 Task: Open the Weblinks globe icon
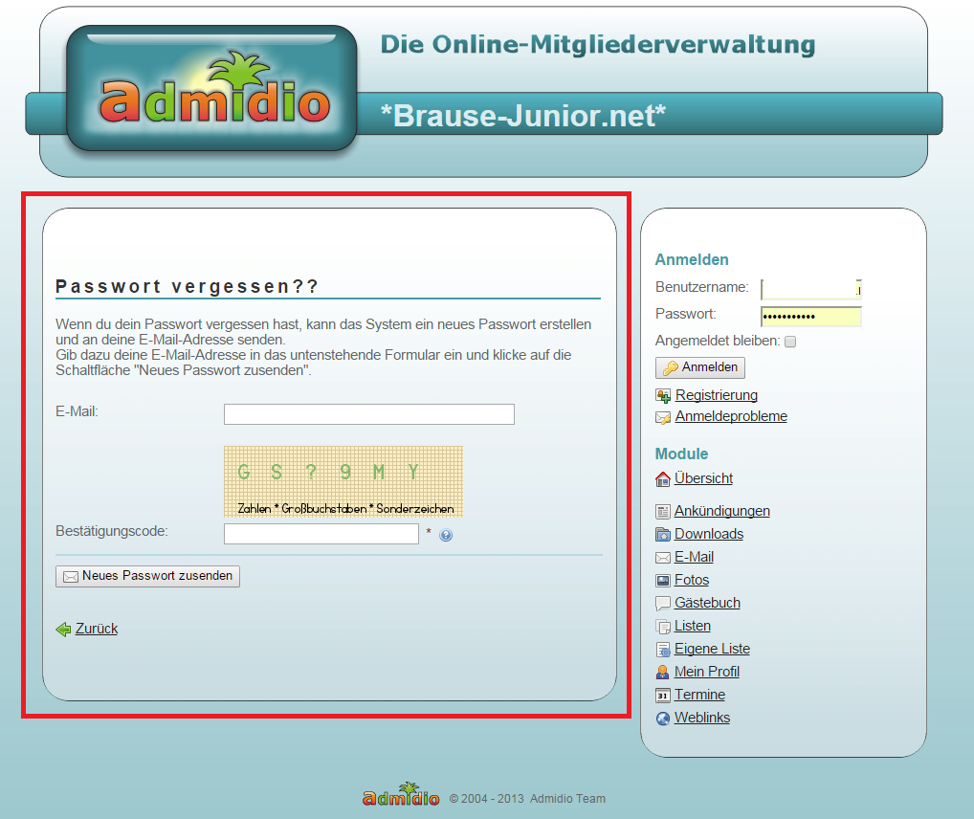click(662, 717)
